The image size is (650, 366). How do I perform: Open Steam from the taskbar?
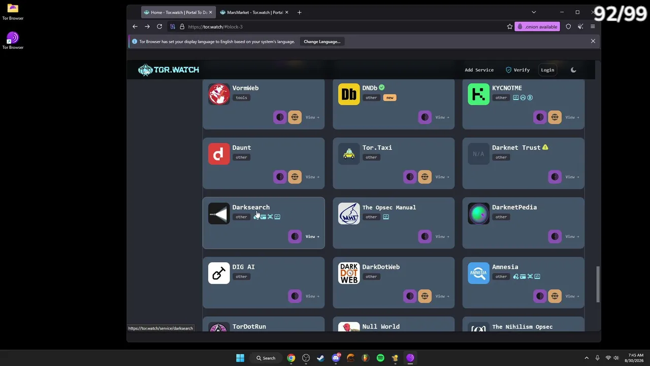click(x=320, y=358)
